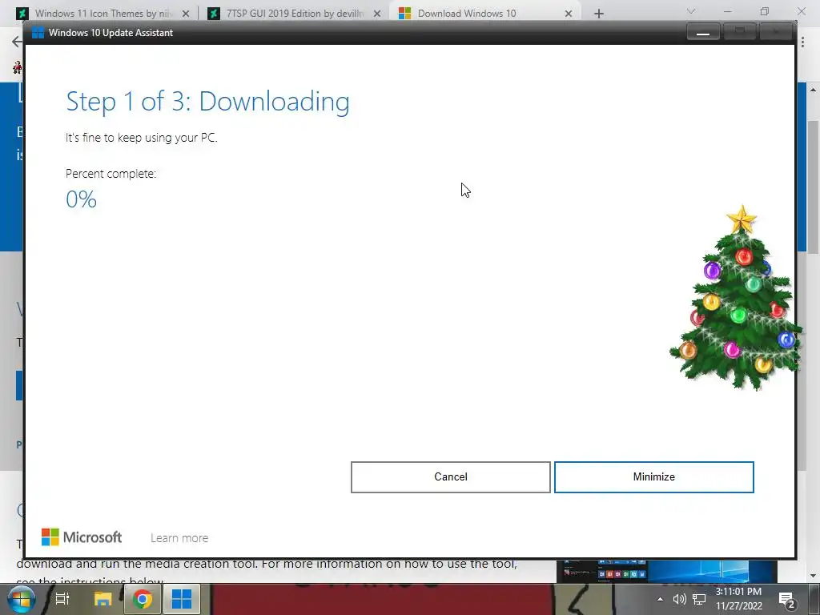The width and height of the screenshot is (820, 615).
Task: Close the Windows 11 Icon Themes tab
Action: (186, 14)
